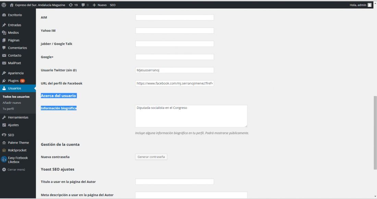Open Herramientas in the sidebar
The width and height of the screenshot is (377, 199).
[x=18, y=117]
